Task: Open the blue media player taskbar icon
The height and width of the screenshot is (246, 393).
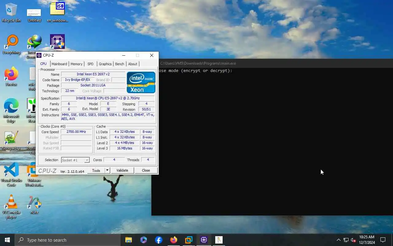Action: (143, 240)
